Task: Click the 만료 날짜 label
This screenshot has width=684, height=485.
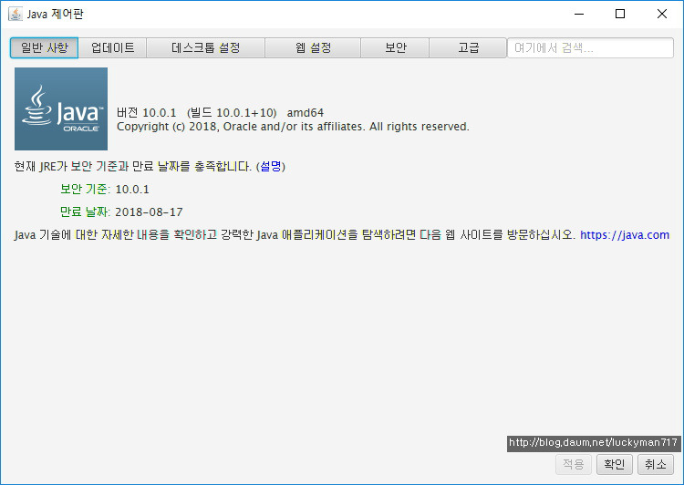Action: click(85, 212)
